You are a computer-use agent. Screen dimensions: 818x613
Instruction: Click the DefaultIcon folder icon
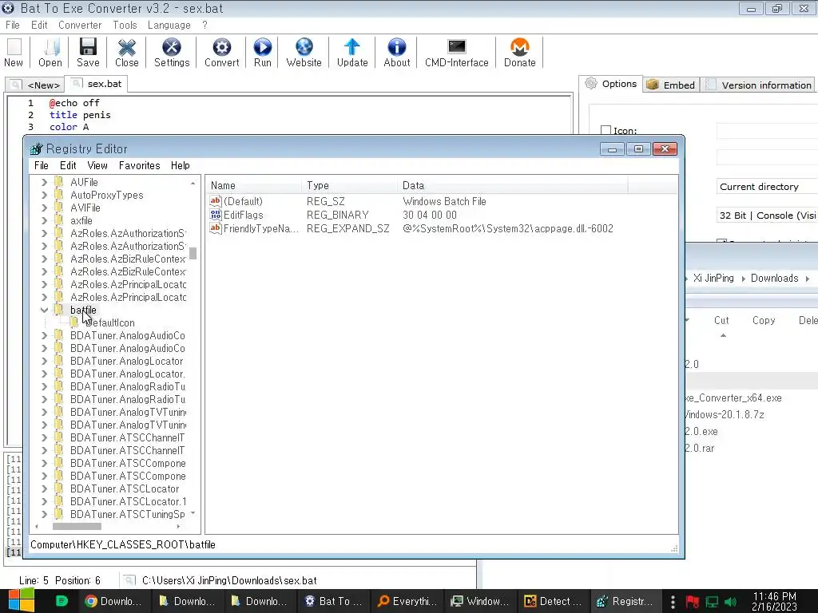(x=75, y=322)
